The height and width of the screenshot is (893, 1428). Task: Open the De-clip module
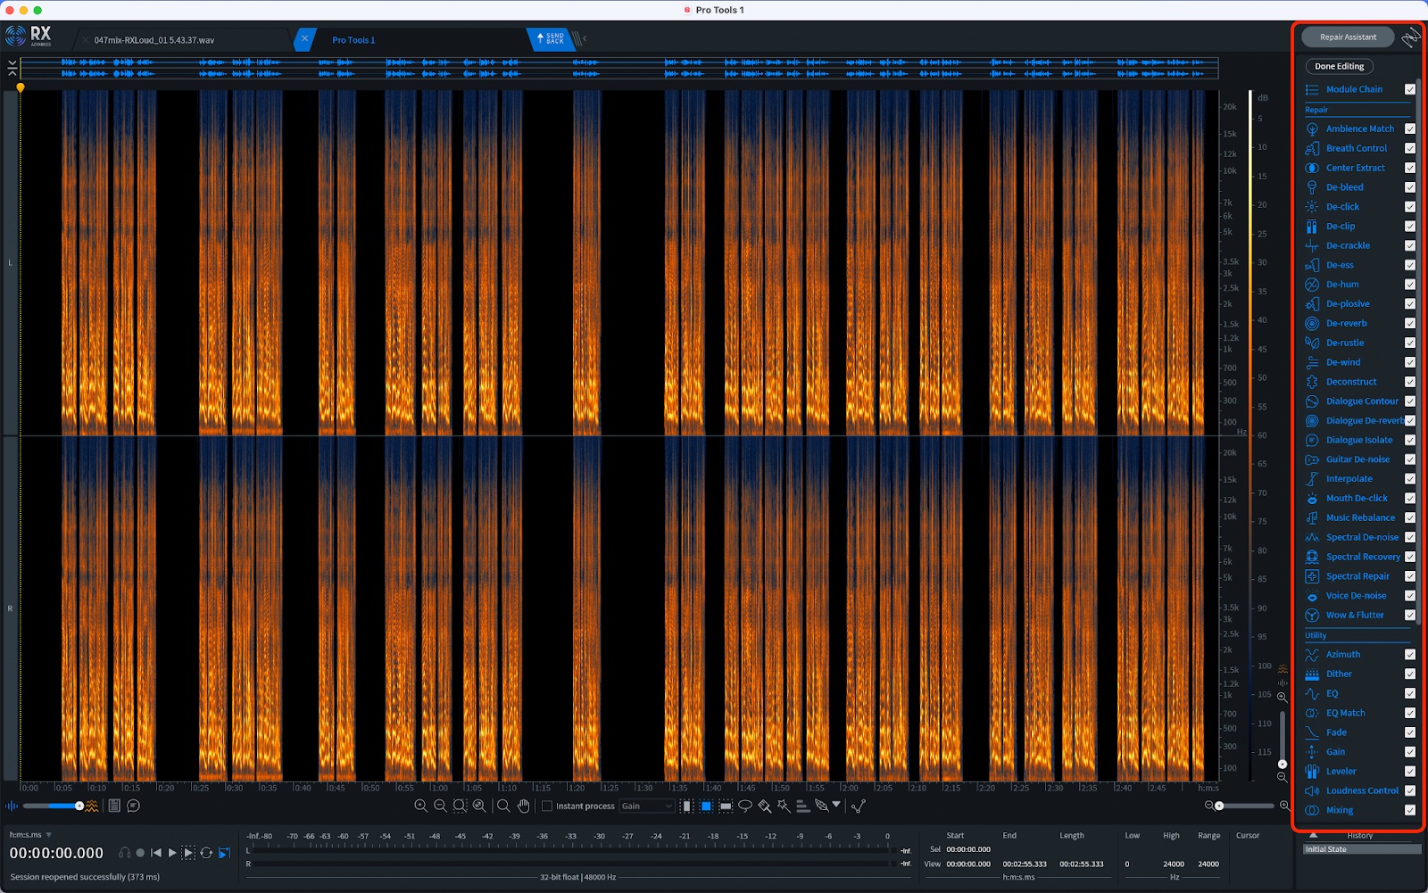pos(1340,227)
